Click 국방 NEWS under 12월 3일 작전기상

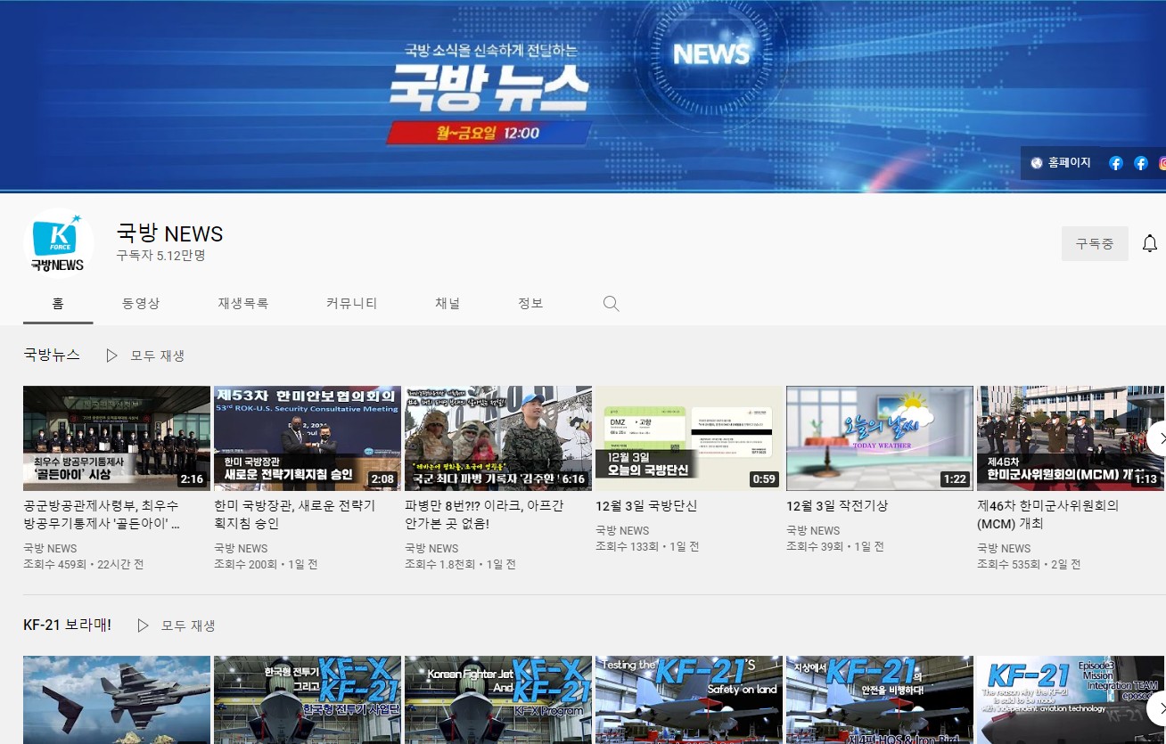pos(813,530)
